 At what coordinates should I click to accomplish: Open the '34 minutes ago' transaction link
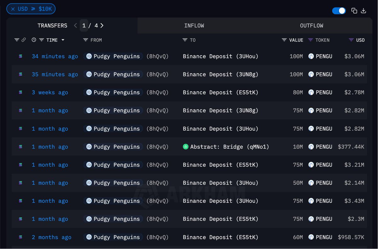[55, 56]
